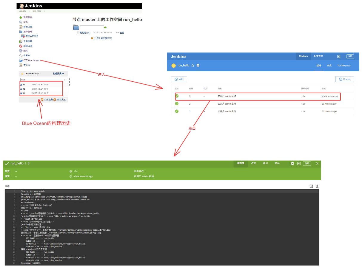Click the green success check of run 1
The height and width of the screenshot is (270, 362).
pyautogui.click(x=177, y=111)
